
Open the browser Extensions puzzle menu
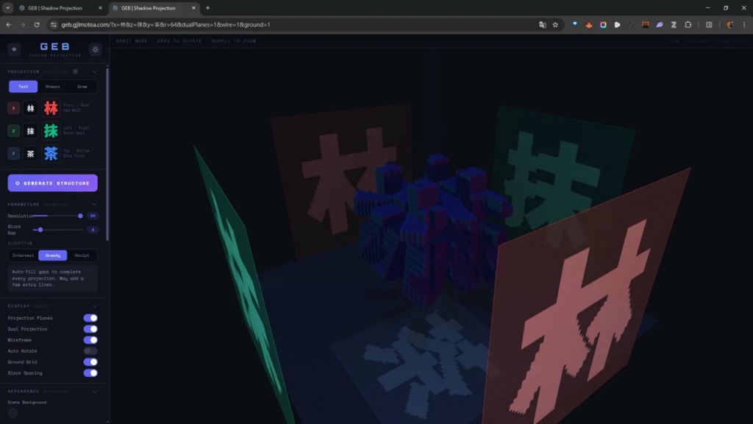pyautogui.click(x=688, y=24)
